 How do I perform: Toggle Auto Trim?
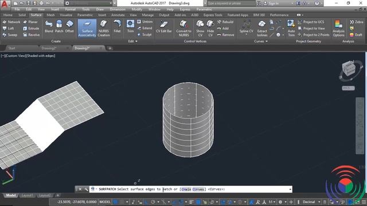291,29
